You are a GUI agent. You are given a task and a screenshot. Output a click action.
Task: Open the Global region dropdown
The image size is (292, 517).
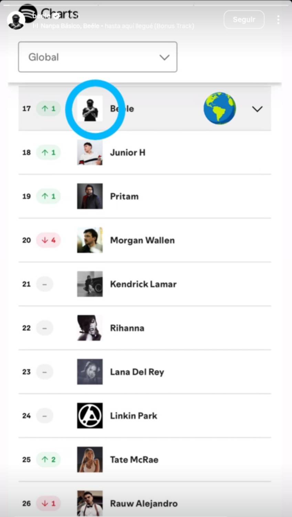tap(98, 57)
